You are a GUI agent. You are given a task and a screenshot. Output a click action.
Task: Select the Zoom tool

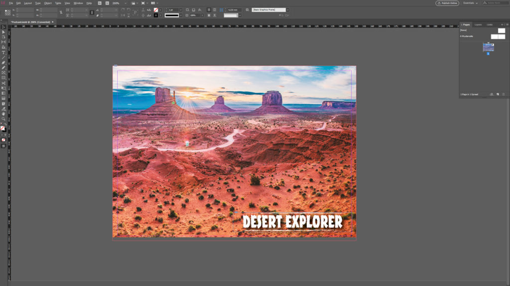(x=3, y=118)
